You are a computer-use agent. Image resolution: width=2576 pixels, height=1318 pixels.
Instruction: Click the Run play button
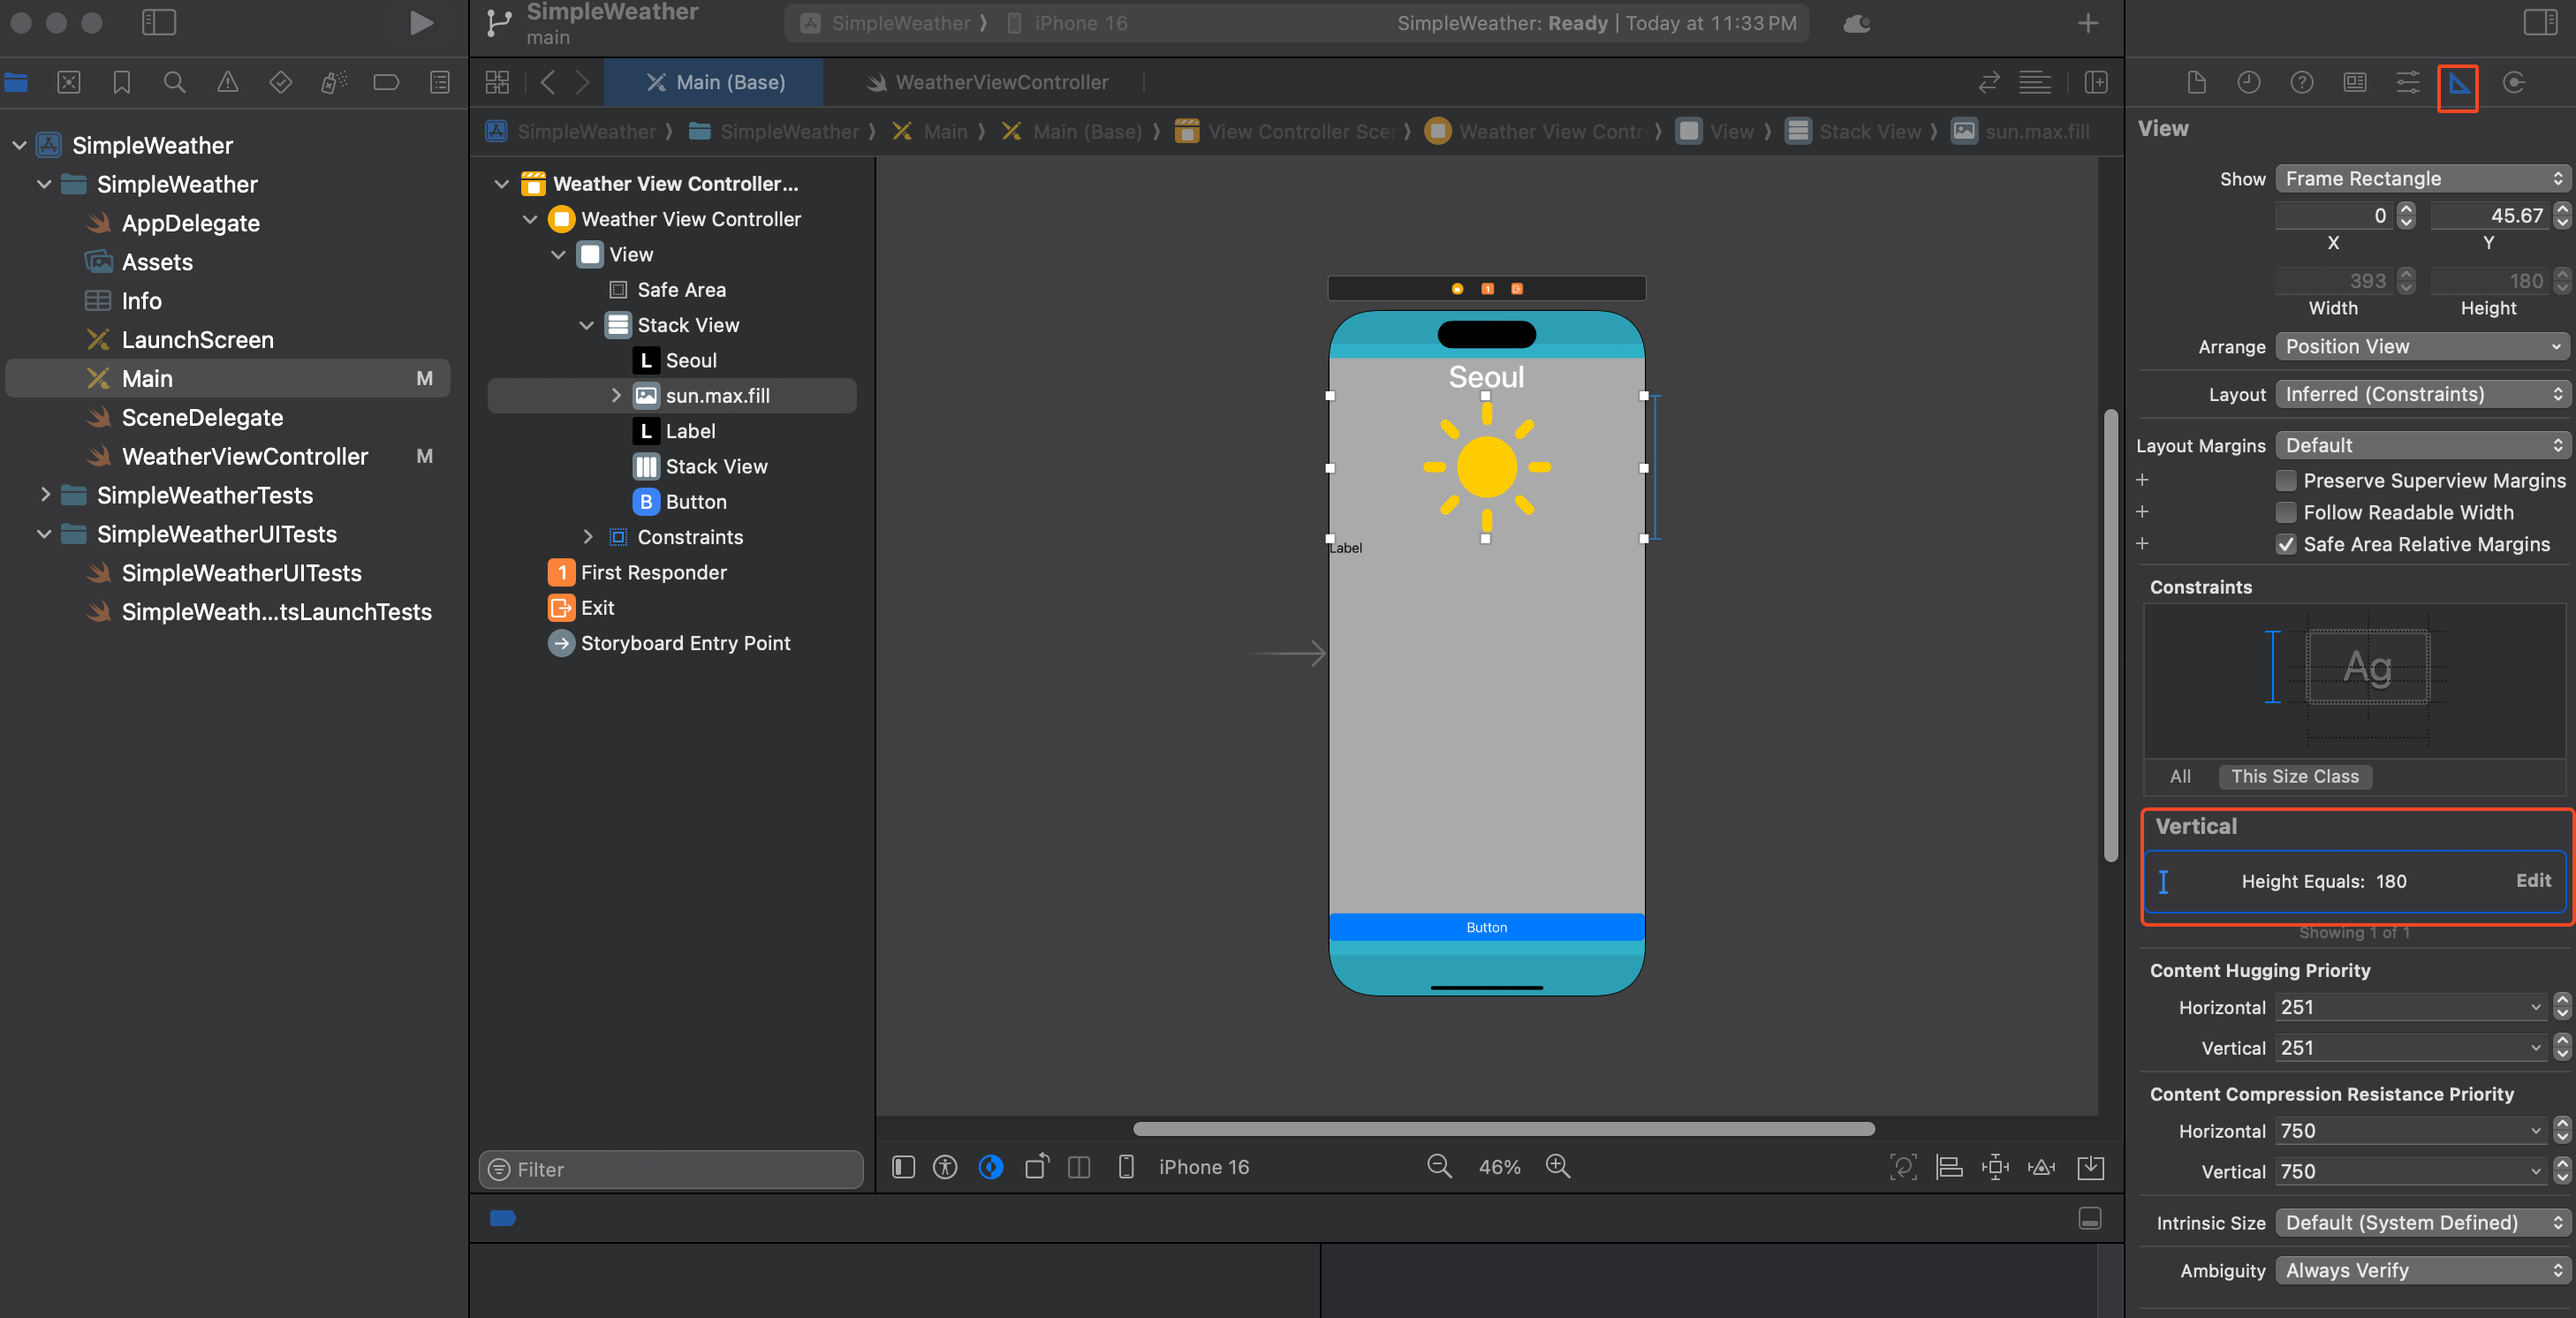point(421,23)
